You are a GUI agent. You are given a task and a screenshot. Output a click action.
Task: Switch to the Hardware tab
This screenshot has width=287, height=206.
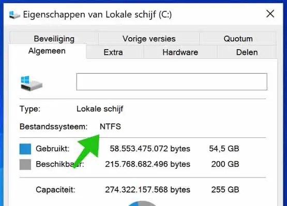(x=180, y=52)
